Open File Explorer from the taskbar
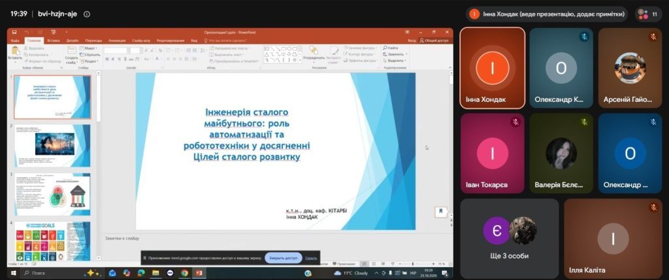Image resolution: width=669 pixels, height=280 pixels. (x=155, y=273)
